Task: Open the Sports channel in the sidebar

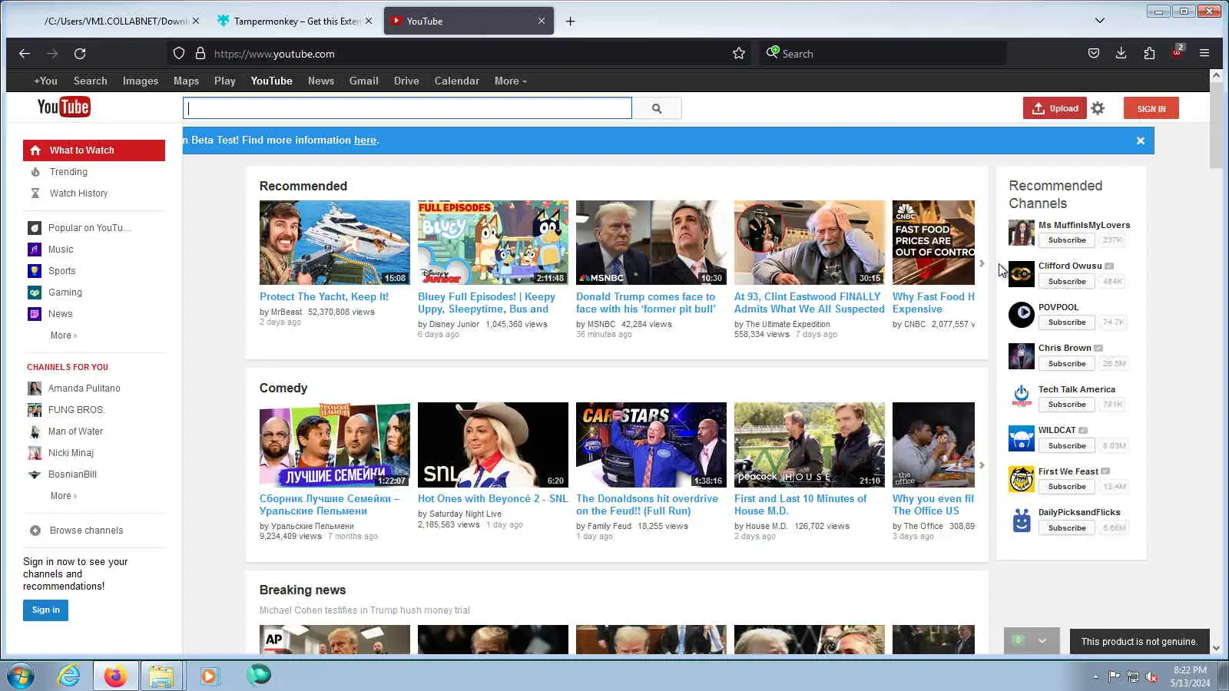Action: click(x=61, y=271)
